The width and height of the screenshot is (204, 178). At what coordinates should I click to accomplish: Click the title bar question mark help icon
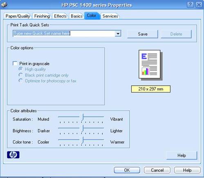tap(190, 5)
